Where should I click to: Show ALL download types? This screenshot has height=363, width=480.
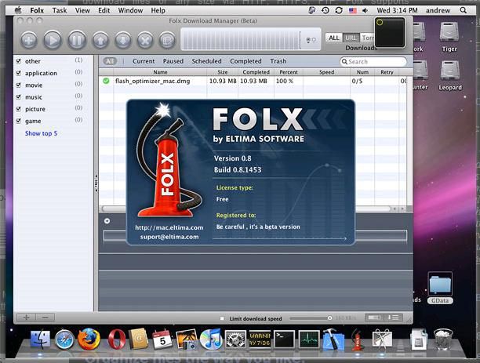[333, 38]
